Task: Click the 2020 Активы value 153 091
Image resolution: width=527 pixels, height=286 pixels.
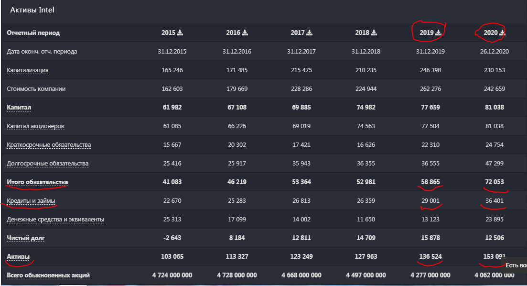Action: click(494, 257)
